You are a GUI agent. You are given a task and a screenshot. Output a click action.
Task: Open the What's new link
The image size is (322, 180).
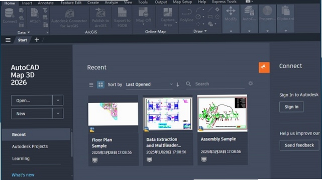pos(23,175)
